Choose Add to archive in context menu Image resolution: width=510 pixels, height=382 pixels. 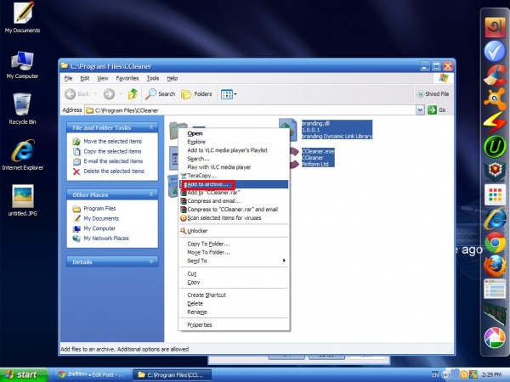click(x=234, y=184)
